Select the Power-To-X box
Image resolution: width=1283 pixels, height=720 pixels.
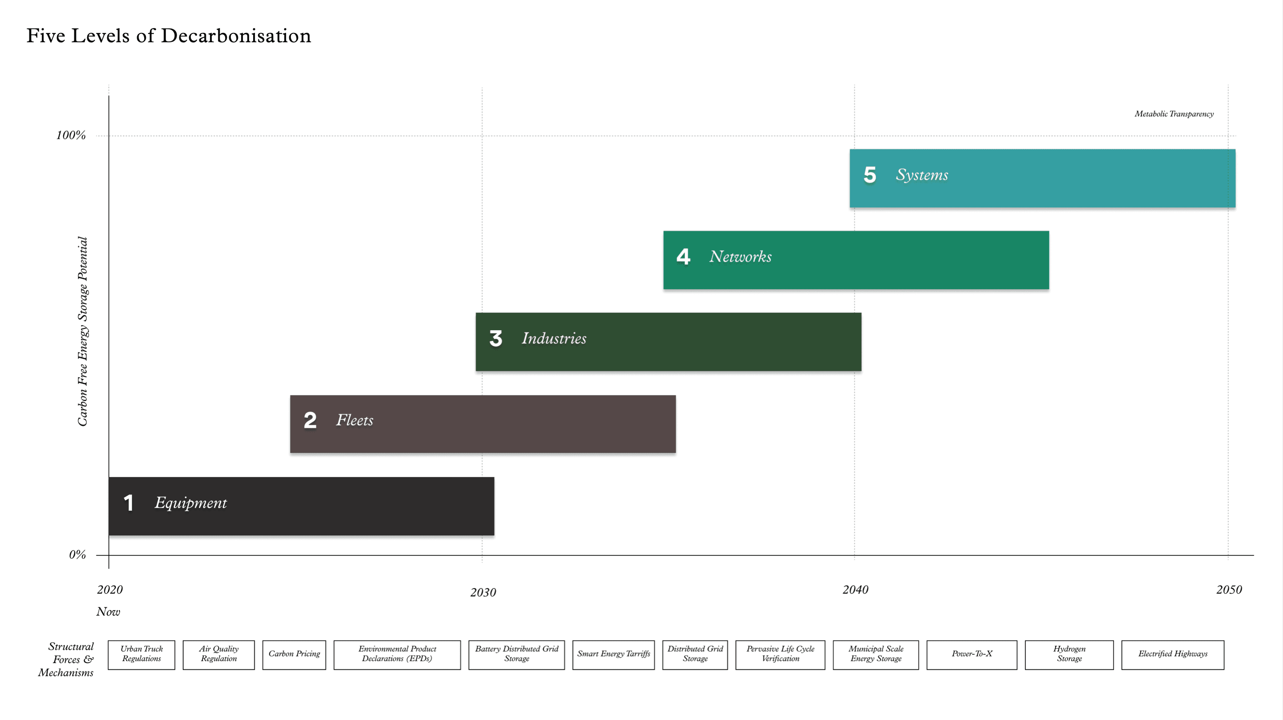972,655
